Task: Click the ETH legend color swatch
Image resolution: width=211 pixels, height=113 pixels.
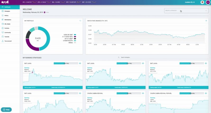Action: click(75, 41)
